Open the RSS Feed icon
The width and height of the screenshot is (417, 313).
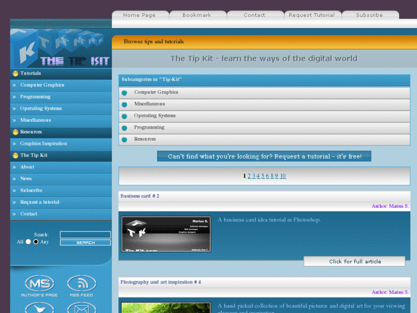coord(81,286)
